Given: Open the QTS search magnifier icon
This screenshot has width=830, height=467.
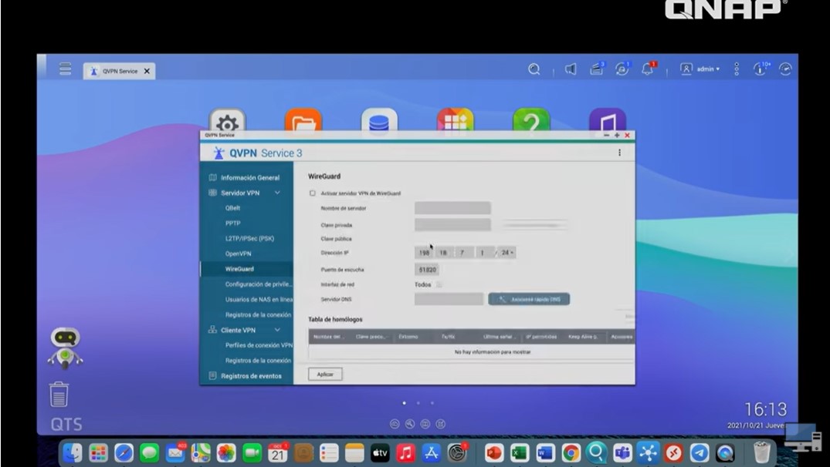Looking at the screenshot, I should tap(534, 69).
